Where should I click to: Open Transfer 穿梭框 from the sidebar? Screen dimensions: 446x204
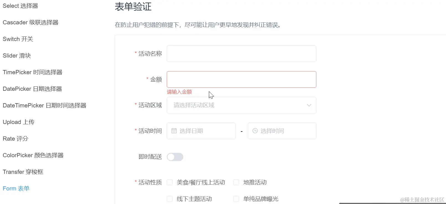(23, 172)
